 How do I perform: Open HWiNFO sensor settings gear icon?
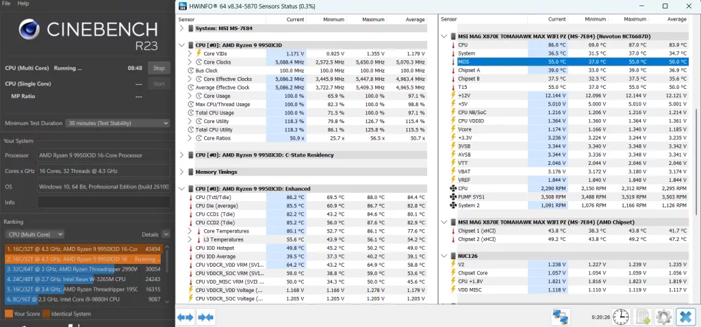663,317
